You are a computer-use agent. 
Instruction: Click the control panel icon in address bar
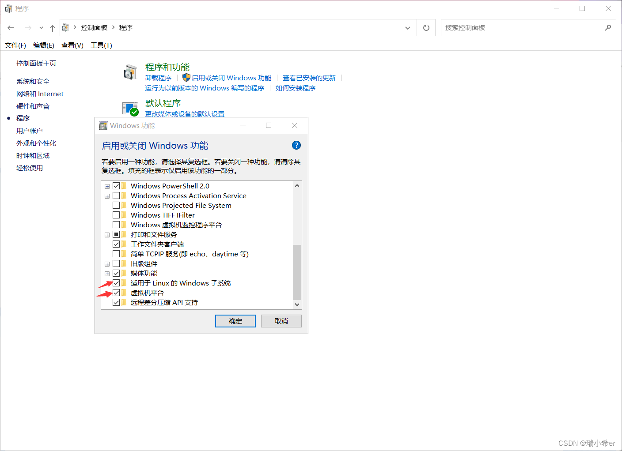(x=65, y=28)
